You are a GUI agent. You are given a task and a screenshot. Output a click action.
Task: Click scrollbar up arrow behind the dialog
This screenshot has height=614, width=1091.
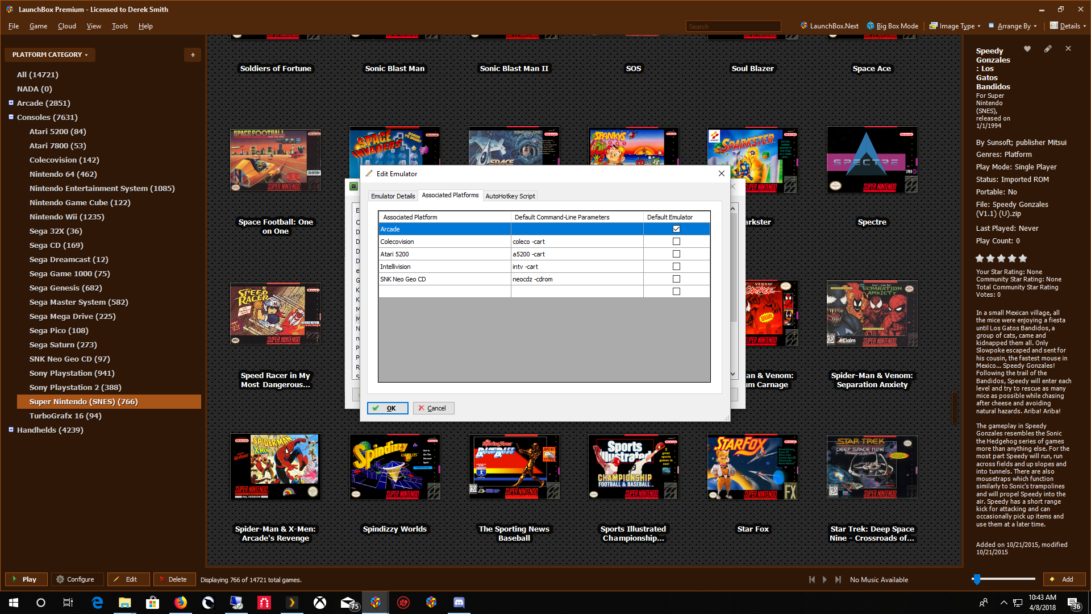(x=733, y=209)
